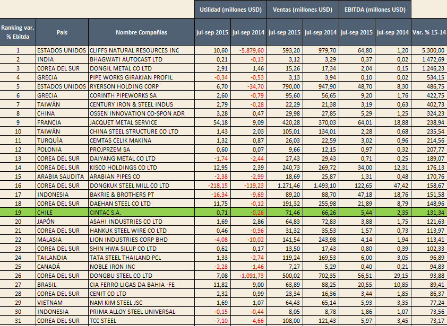Click the ARABIA SAUDITA country cell
The image size is (447, 326).
point(62,177)
